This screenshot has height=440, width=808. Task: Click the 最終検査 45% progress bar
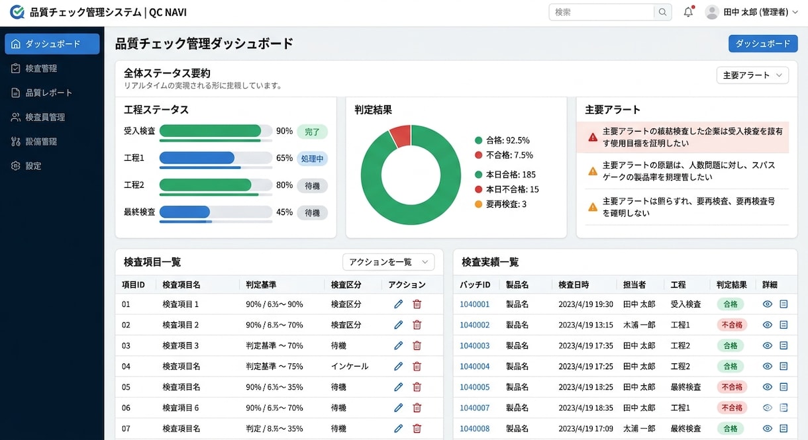coord(216,212)
